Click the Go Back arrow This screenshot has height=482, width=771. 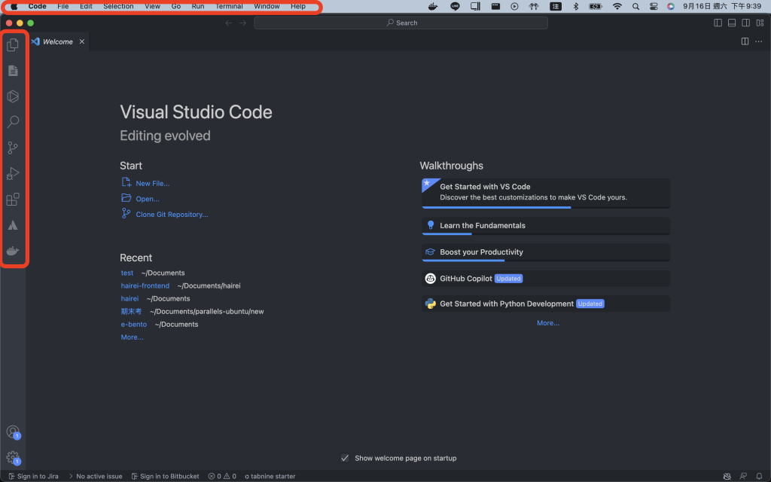pos(229,23)
